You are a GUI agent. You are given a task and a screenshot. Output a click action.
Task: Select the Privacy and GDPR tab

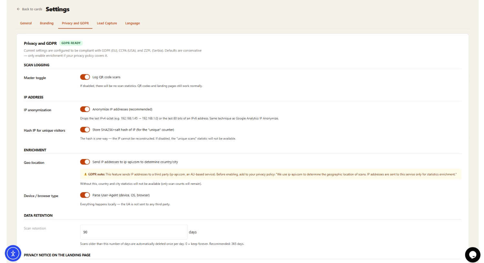pyautogui.click(x=75, y=23)
